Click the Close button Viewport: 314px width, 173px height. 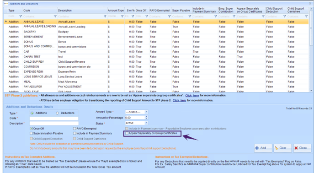click(302, 148)
